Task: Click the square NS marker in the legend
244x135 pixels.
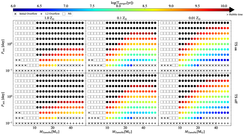Action: click(64, 14)
